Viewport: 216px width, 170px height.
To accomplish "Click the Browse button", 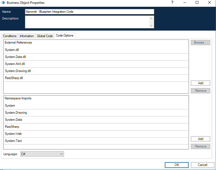I will click(x=201, y=42).
